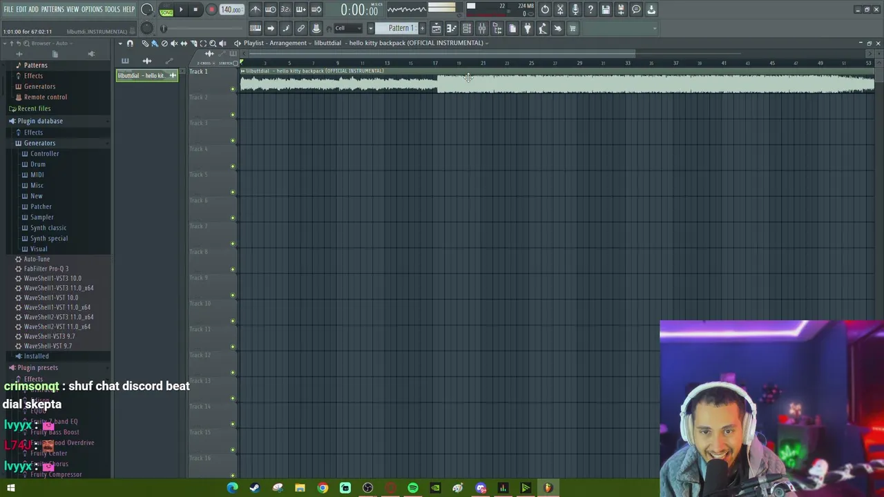Toggle Song/Pattern mode switch

click(166, 10)
